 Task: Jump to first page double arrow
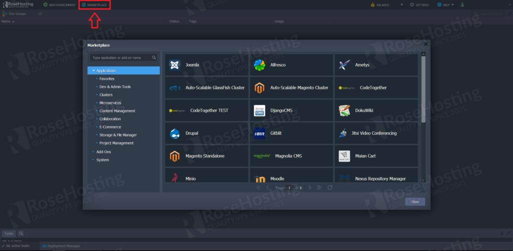pos(259,187)
